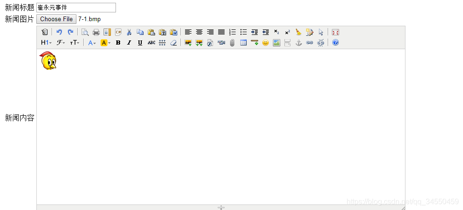
Task: Insert a video or media file
Action: [221, 43]
